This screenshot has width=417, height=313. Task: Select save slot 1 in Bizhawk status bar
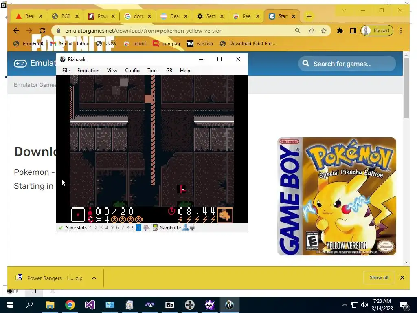click(x=91, y=228)
